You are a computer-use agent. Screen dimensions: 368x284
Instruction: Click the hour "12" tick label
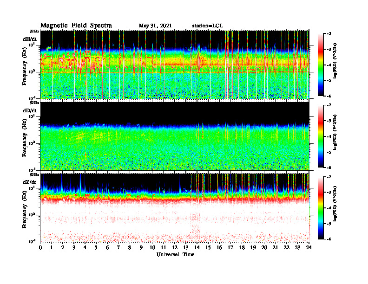(175, 247)
